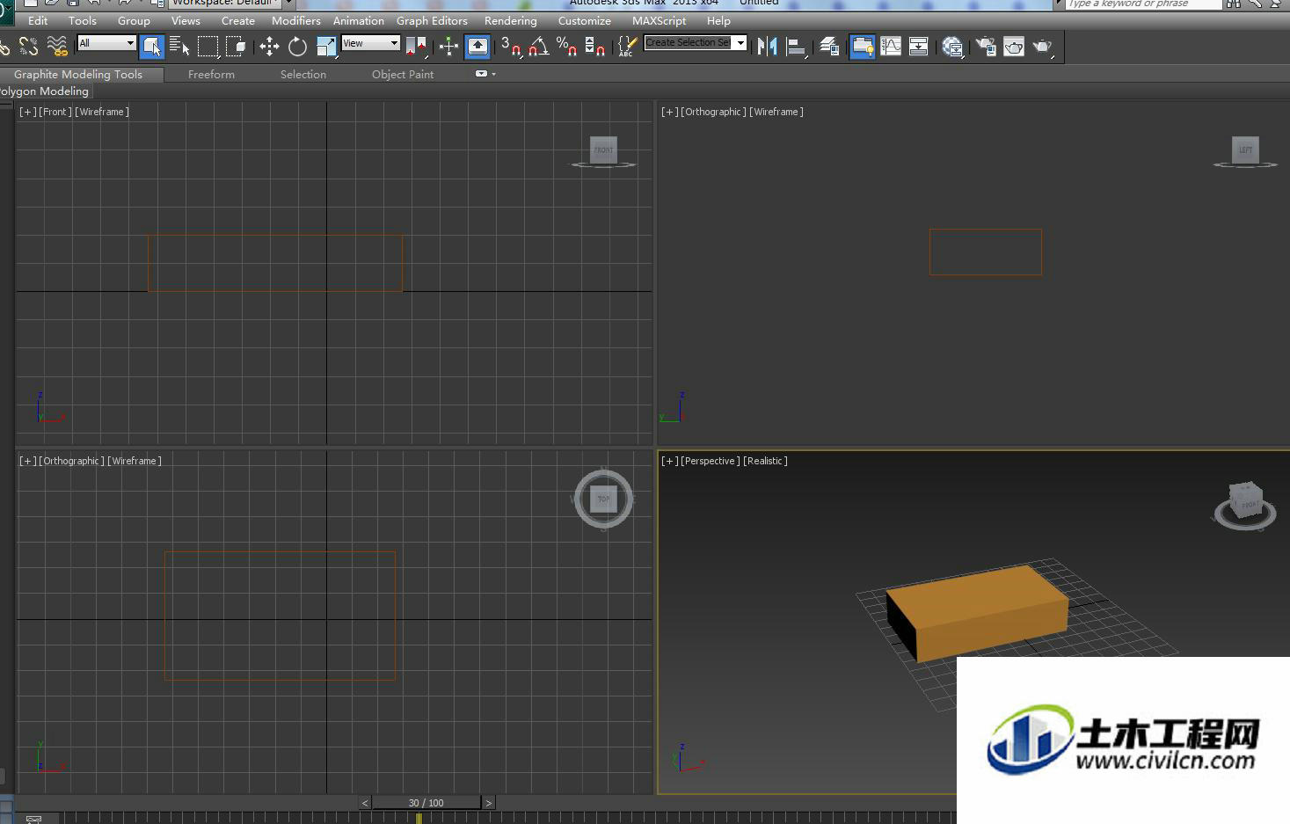Toggle Window/Crossing selection mode
Screen dimensions: 1290x824
tap(237, 46)
